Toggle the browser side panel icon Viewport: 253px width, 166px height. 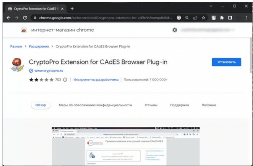[230, 18]
